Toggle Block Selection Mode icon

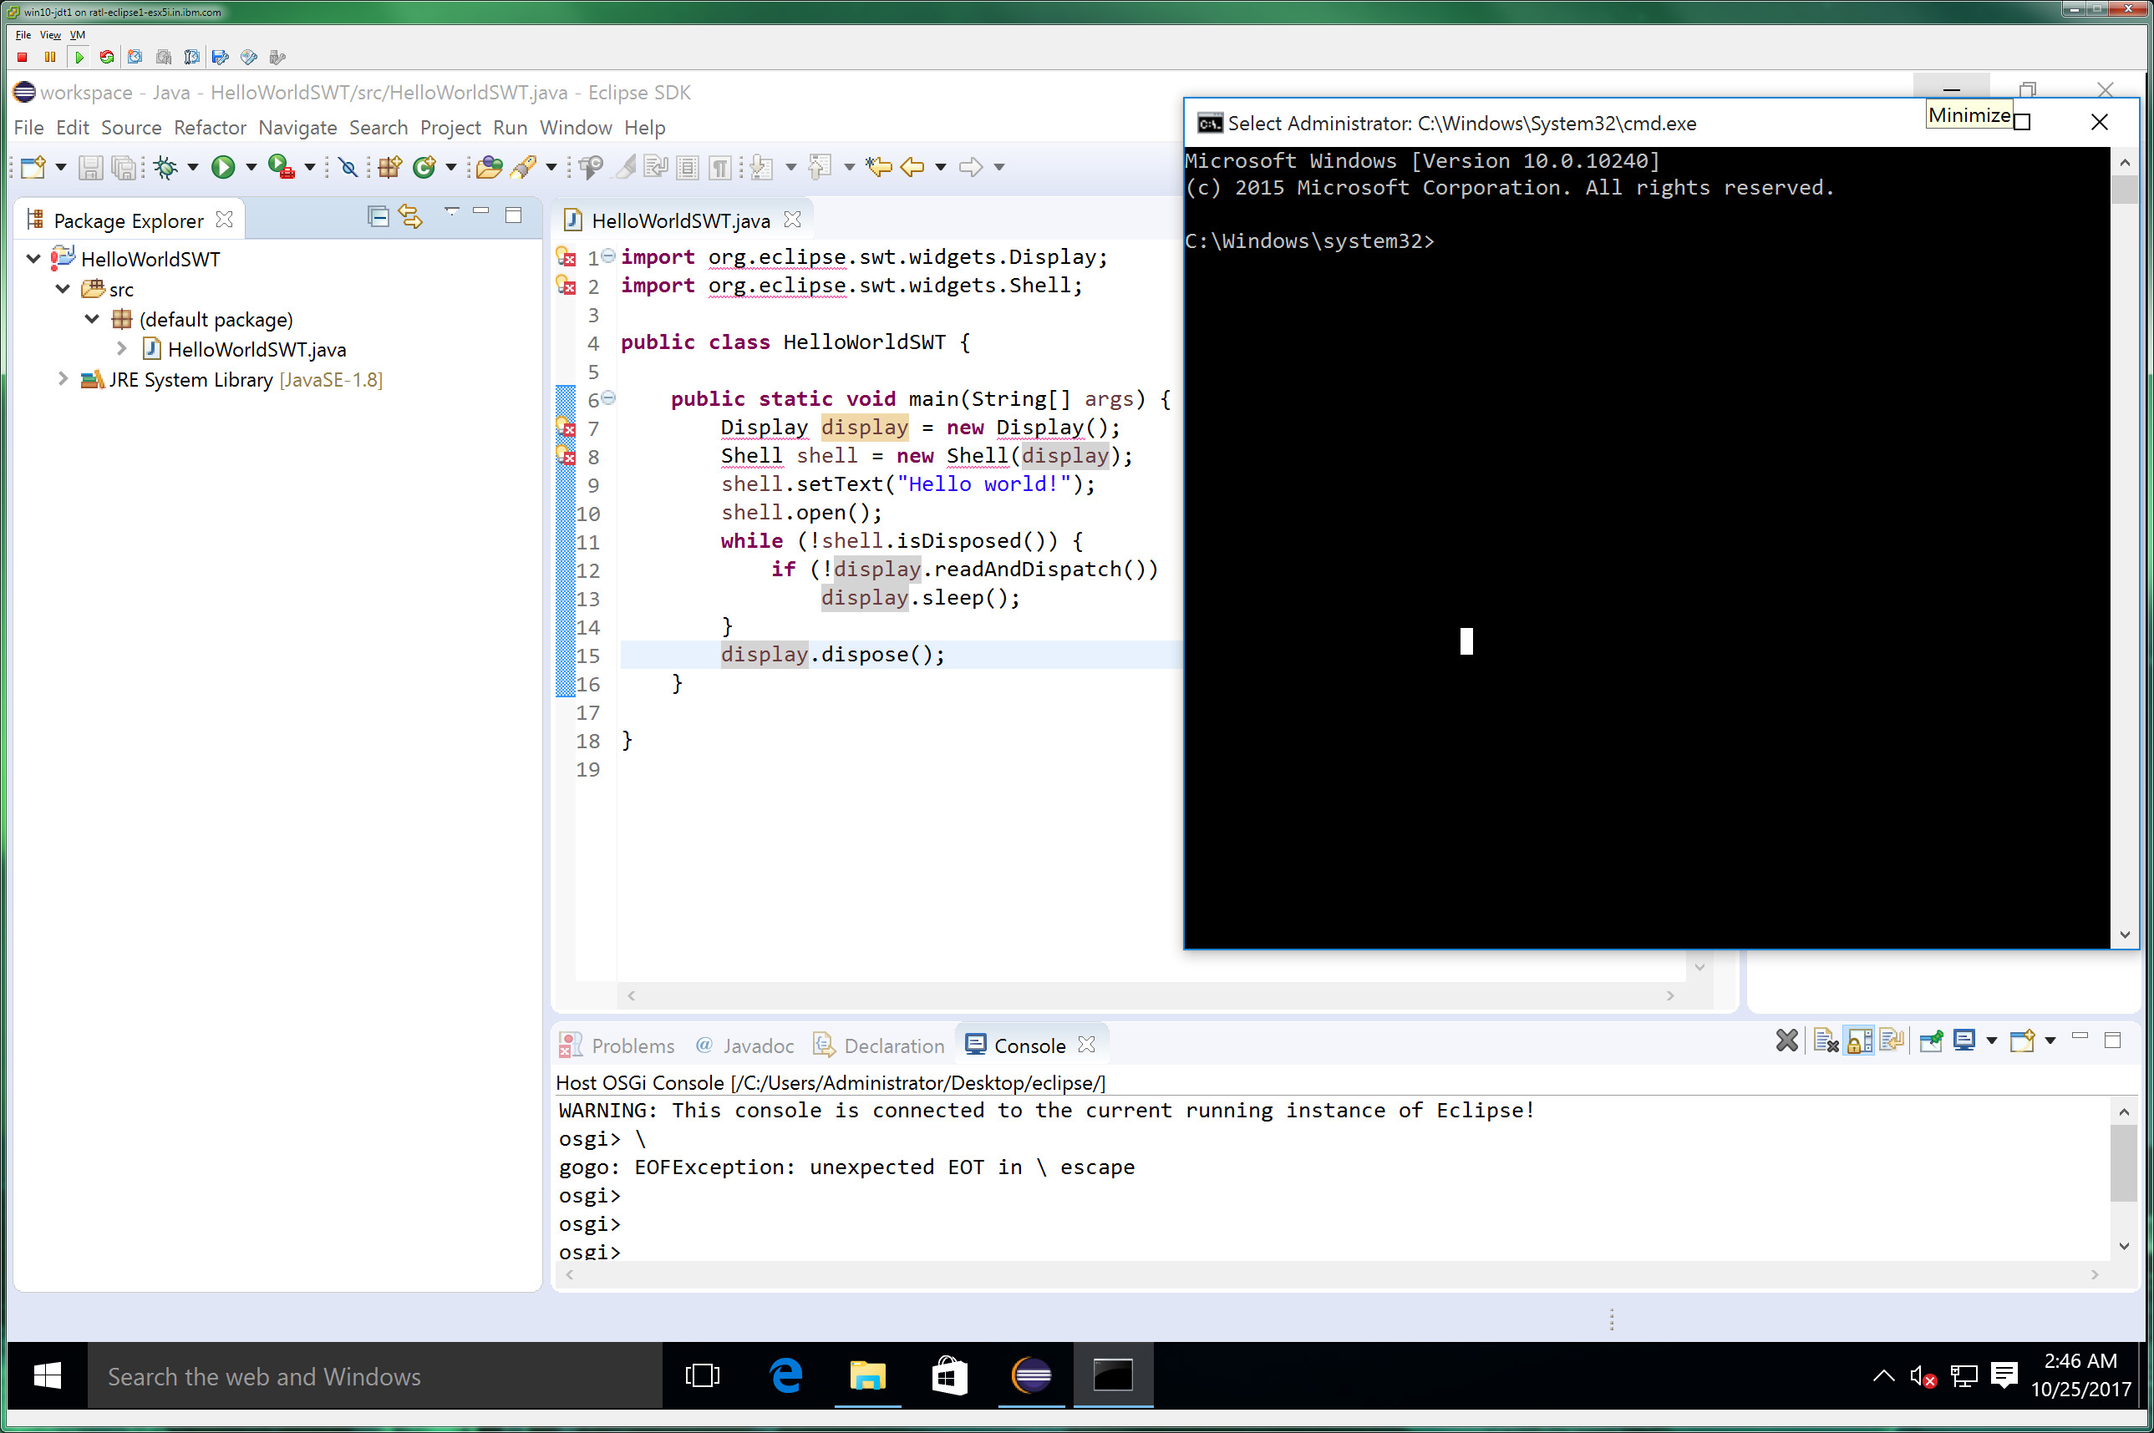coord(688,167)
